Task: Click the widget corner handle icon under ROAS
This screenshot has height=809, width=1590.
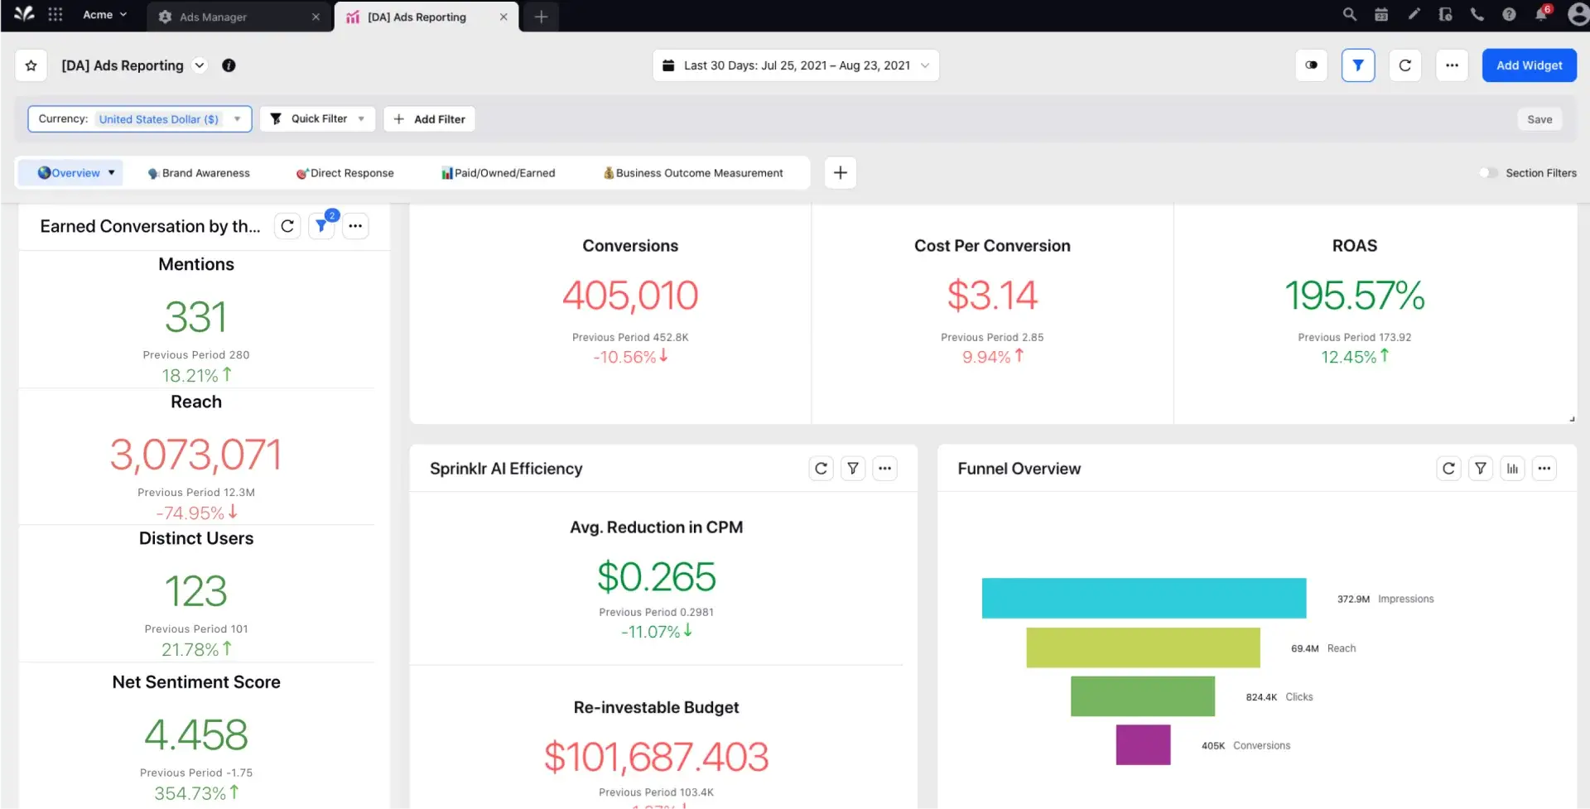Action: click(1572, 419)
